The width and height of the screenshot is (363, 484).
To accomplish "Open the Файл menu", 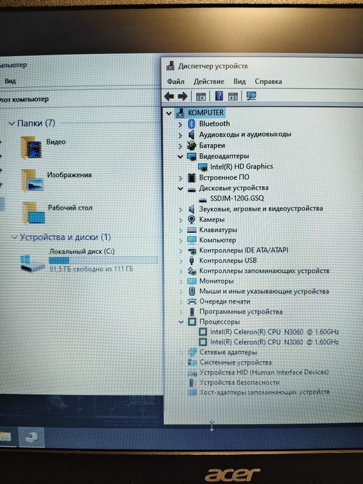I will coord(176,82).
